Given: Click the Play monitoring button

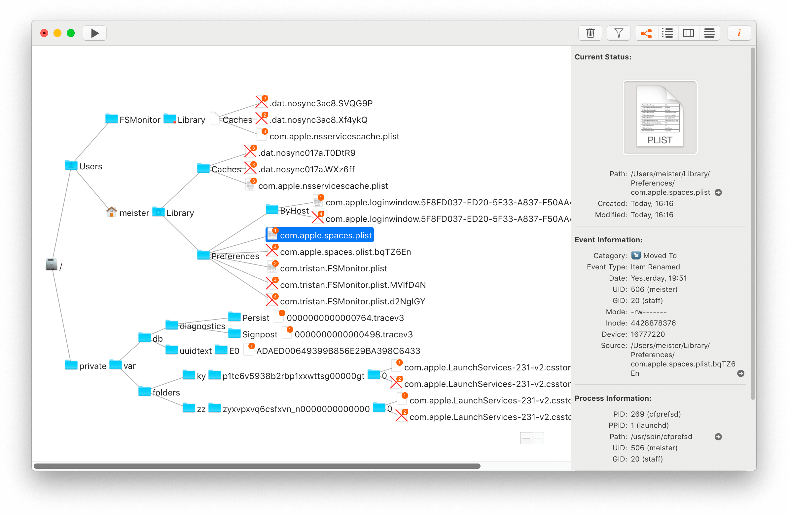Looking at the screenshot, I should pos(95,33).
